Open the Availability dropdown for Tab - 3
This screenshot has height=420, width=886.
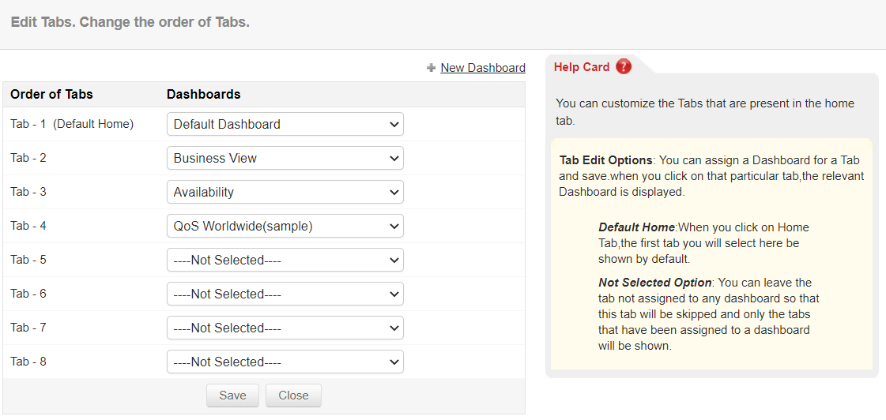click(285, 192)
